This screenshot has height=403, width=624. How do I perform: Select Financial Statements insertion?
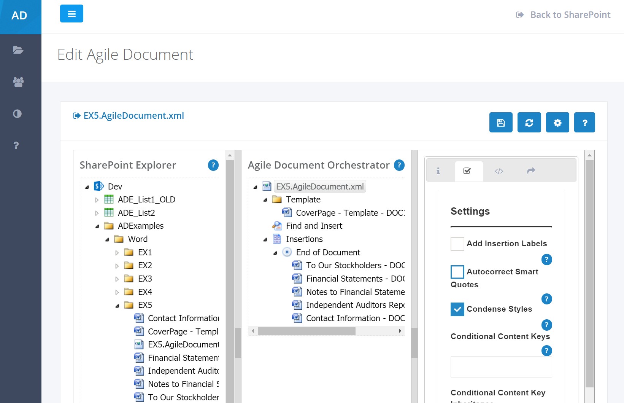355,279
